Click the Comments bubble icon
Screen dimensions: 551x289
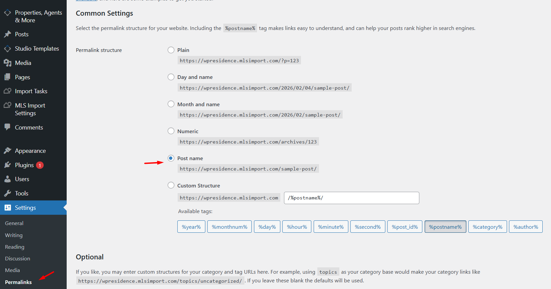(x=7, y=127)
